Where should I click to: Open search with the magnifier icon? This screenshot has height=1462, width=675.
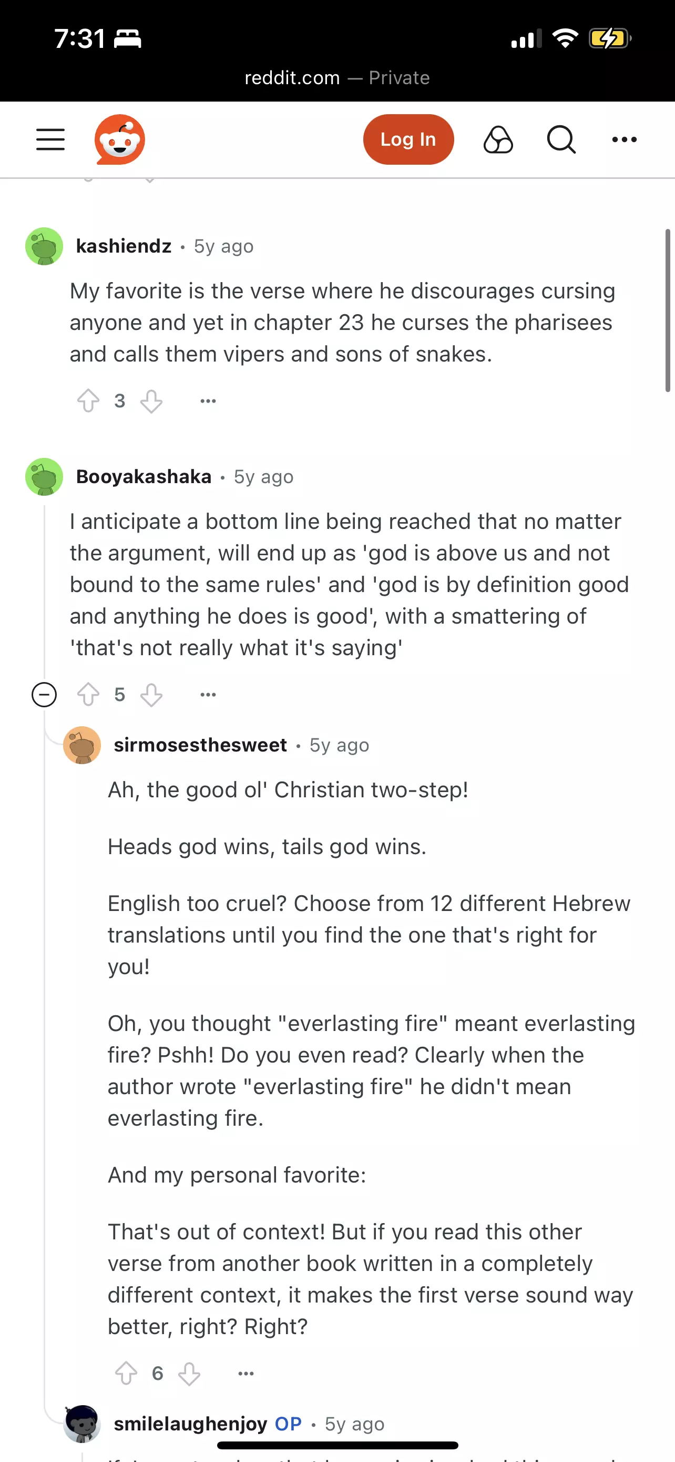[x=561, y=139]
